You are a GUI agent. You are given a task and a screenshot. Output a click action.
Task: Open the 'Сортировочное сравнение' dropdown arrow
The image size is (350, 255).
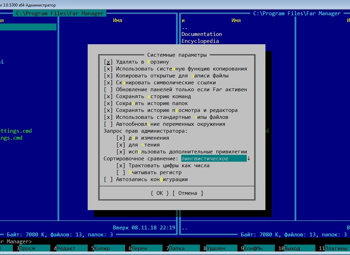point(249,159)
